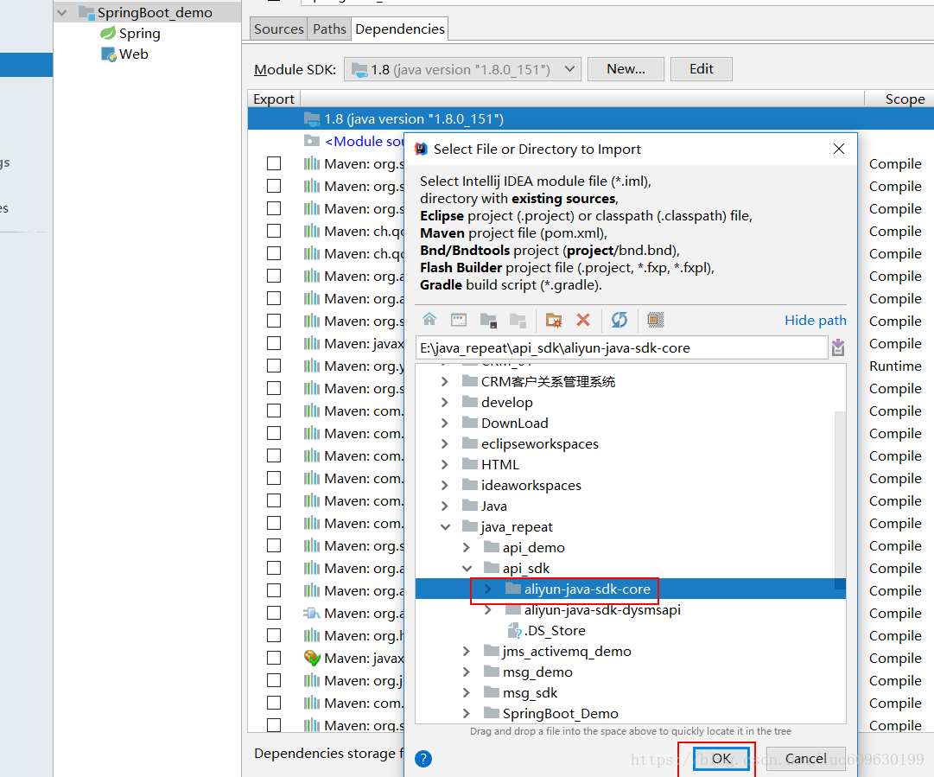Screen dimensions: 934x777
Task: Create new folder via toolbar icon
Action: click(x=553, y=320)
